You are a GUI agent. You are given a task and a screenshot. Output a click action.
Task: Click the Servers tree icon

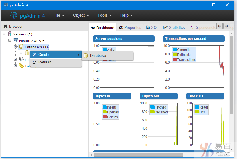click(x=10, y=34)
